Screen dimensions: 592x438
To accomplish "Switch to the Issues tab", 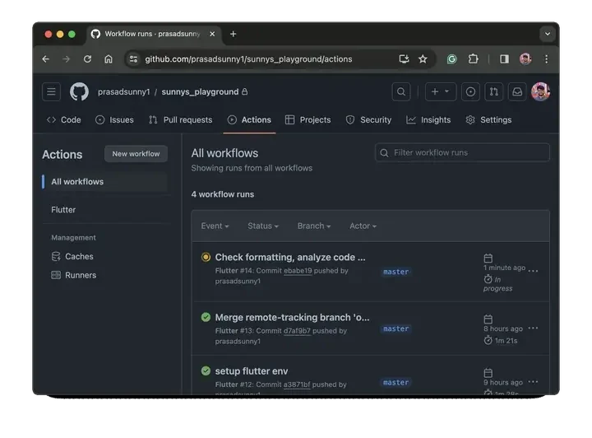I will pyautogui.click(x=114, y=120).
